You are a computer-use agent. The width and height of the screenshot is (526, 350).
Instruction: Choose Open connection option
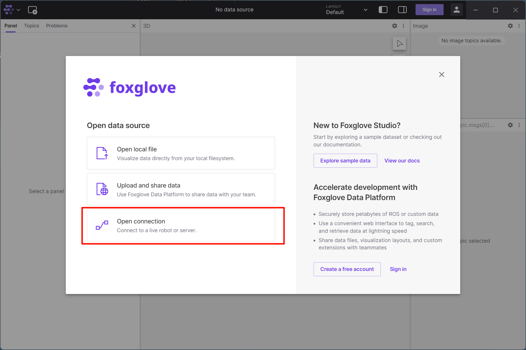coord(181,225)
